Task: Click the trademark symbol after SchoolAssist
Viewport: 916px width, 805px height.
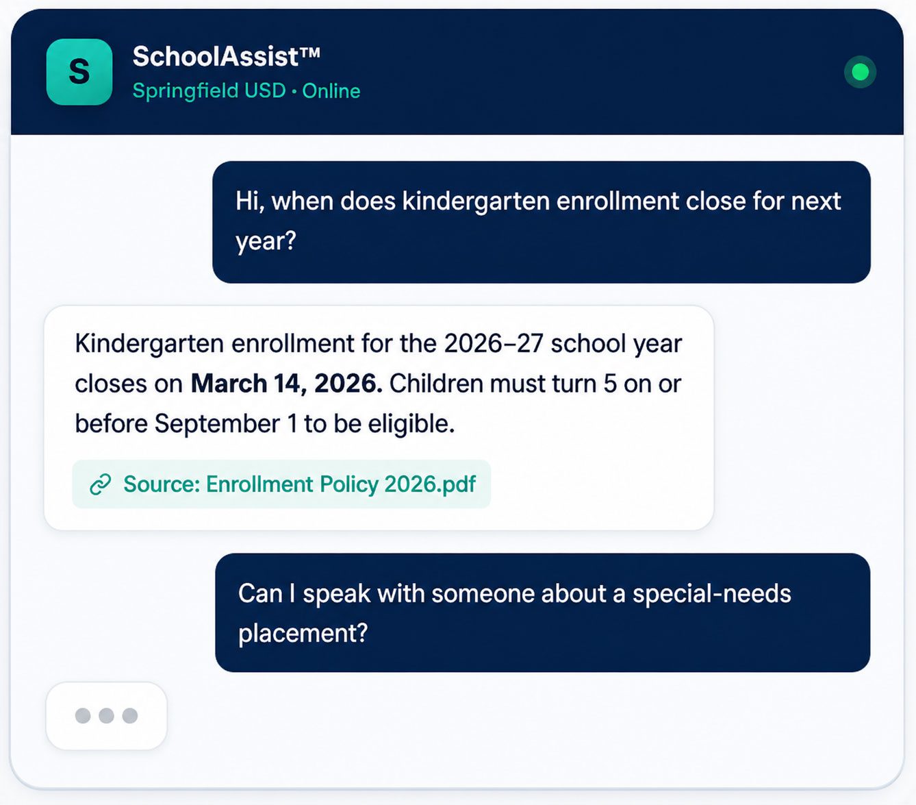Action: 309,51
